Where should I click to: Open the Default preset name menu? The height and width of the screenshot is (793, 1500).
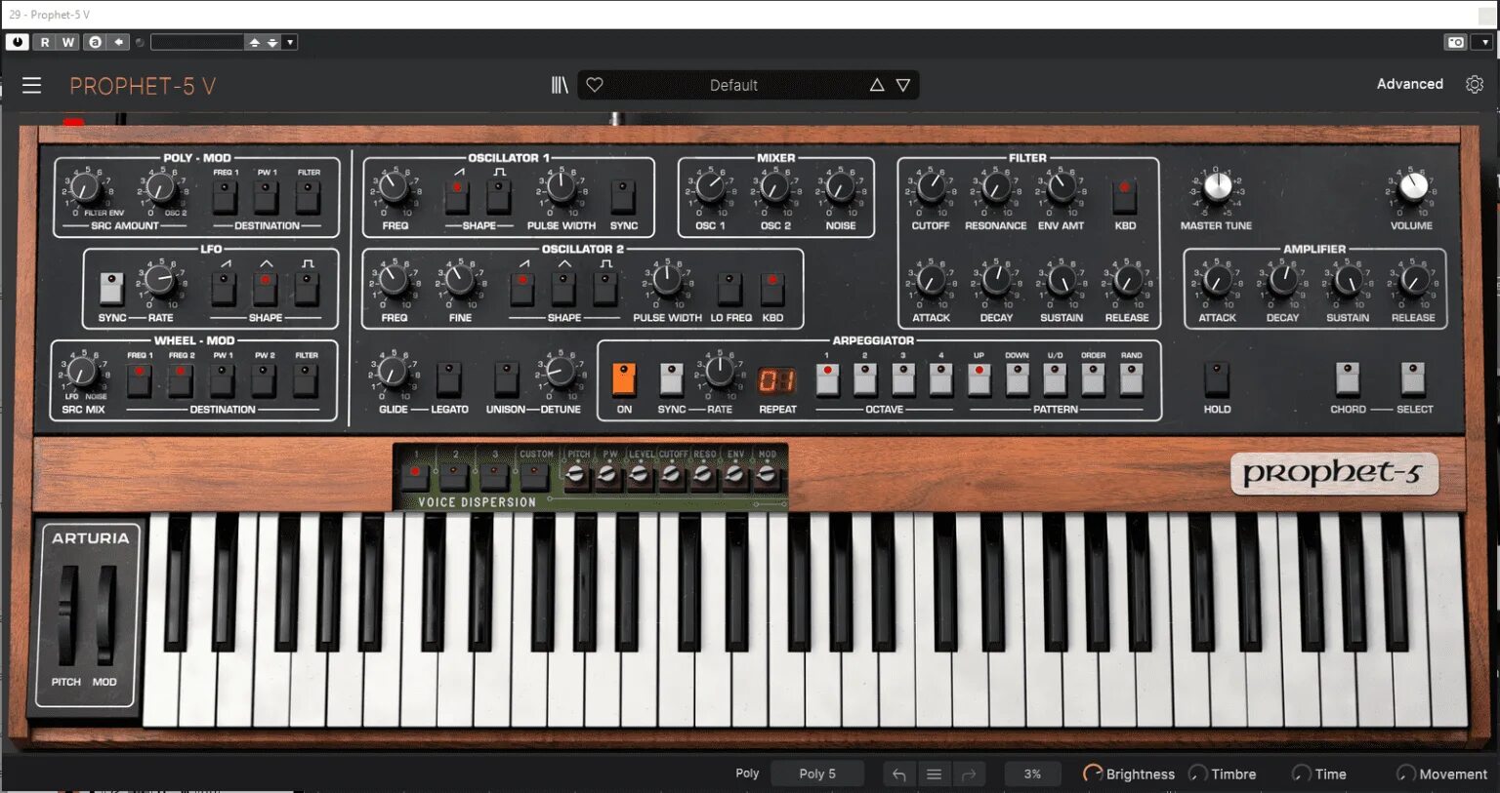(x=733, y=85)
